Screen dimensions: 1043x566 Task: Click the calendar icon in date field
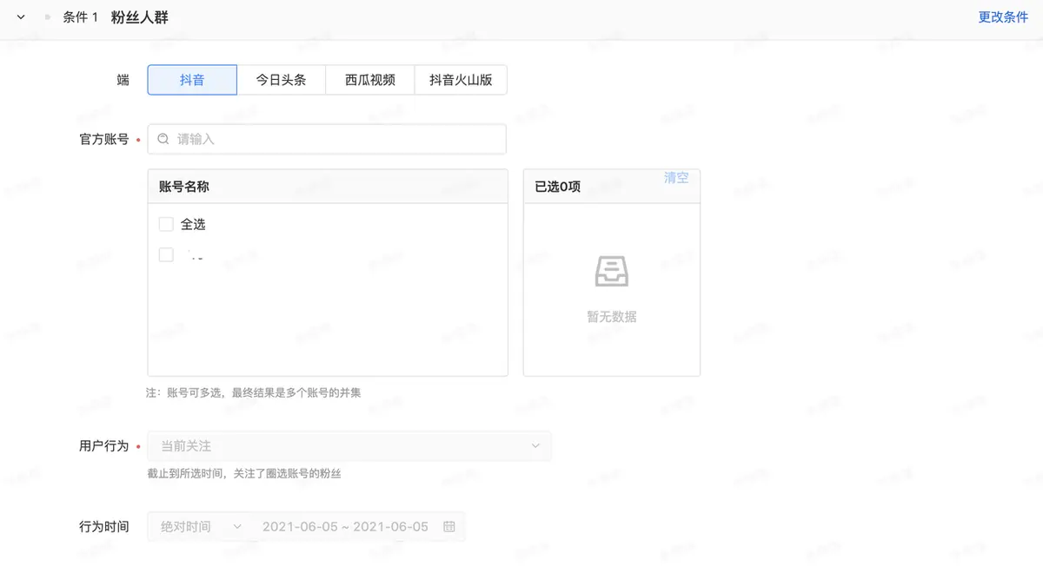tap(449, 526)
